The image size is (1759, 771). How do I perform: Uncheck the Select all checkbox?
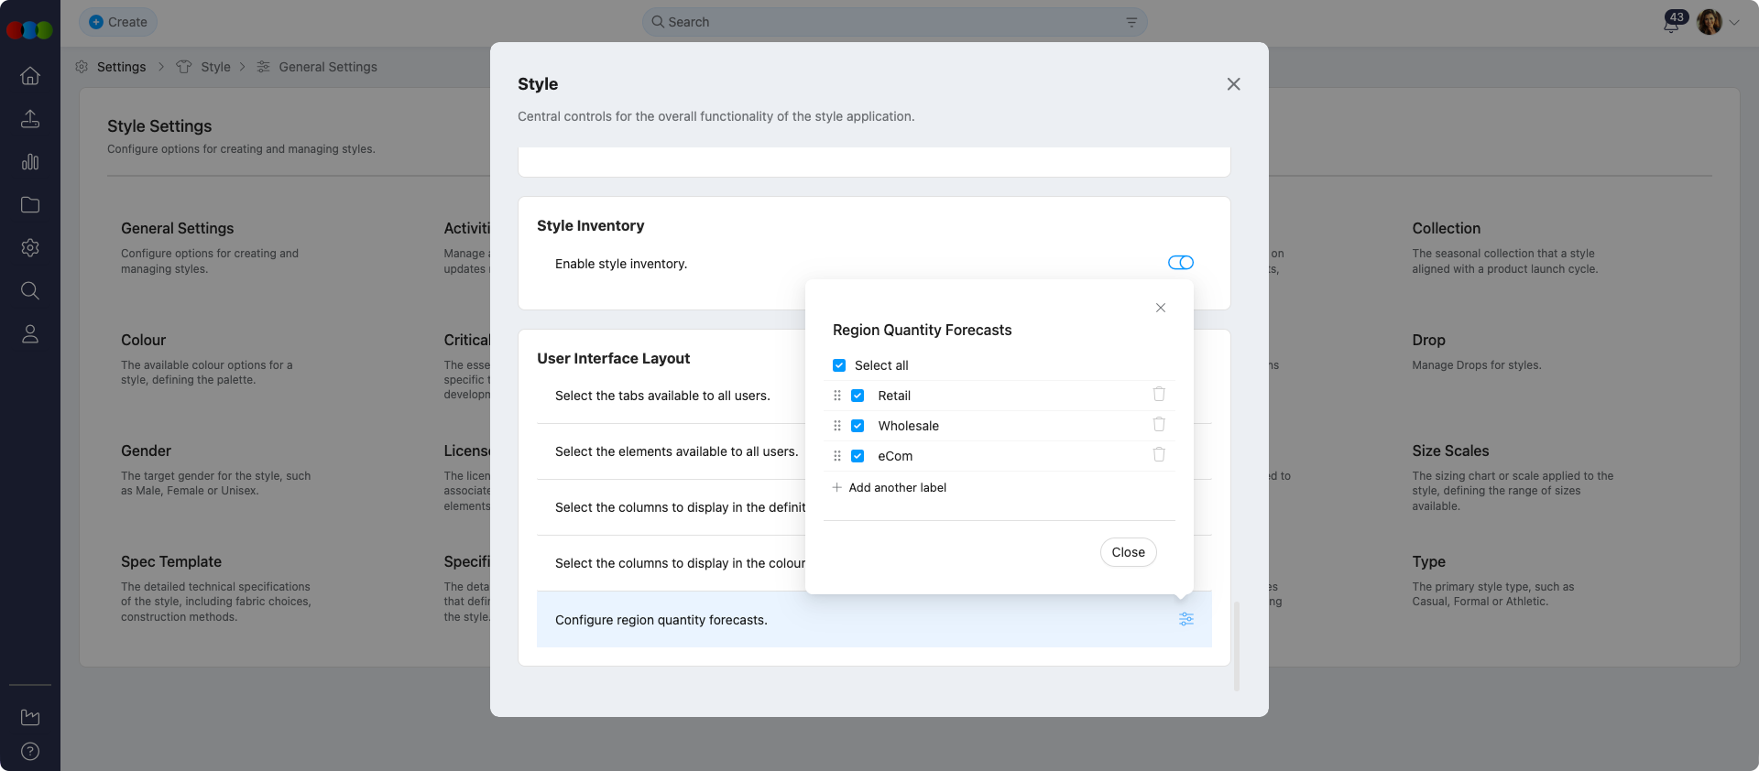click(839, 365)
